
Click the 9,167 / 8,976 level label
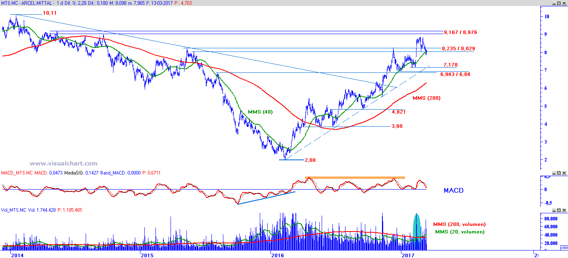point(460,32)
